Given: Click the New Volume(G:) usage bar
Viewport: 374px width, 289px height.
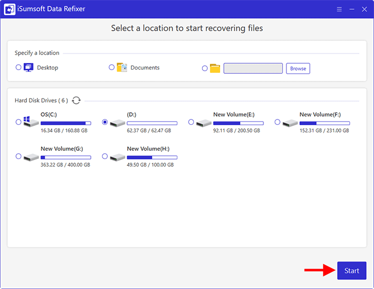Looking at the screenshot, I should [66, 157].
